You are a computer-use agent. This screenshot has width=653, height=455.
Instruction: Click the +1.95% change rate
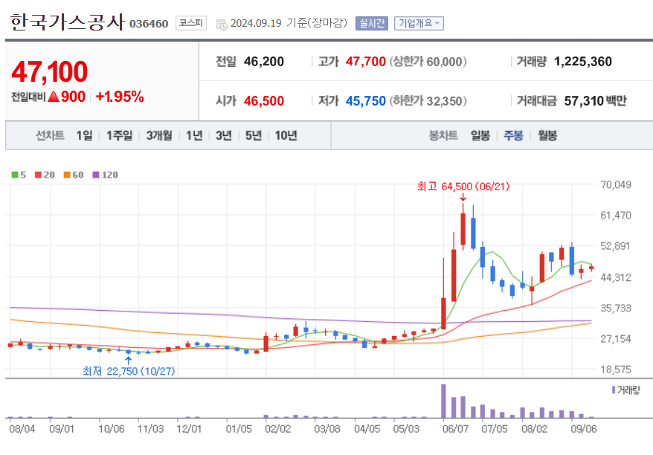point(120,97)
